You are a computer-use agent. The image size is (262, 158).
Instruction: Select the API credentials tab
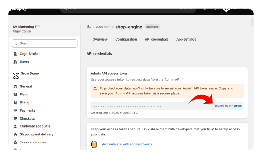157,39
